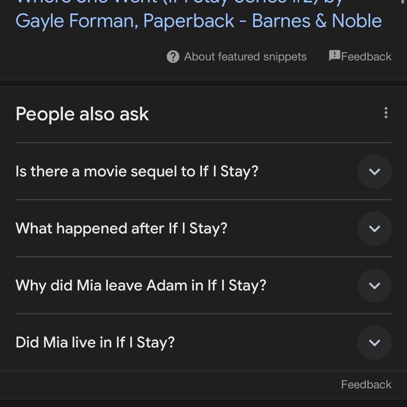Viewport: 407px width, 407px height.
Task: Click the partially visible top line of result title
Action: coord(179,2)
